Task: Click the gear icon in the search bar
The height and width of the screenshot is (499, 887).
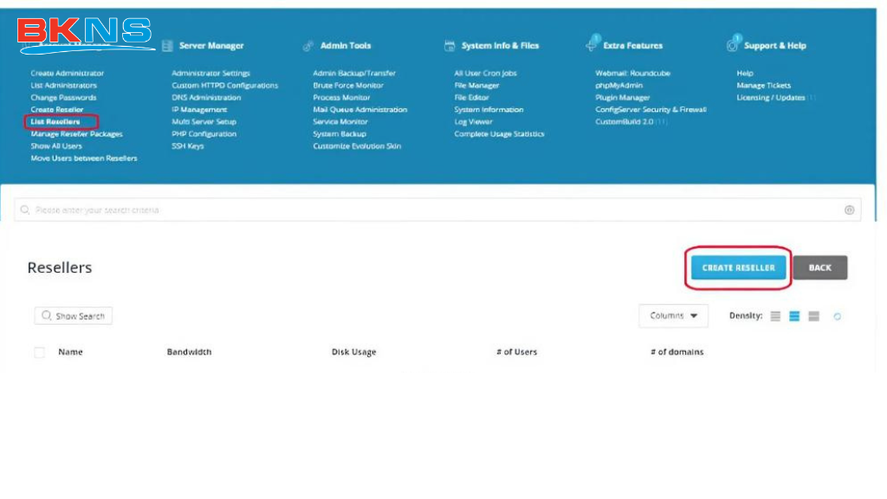Action: (849, 209)
